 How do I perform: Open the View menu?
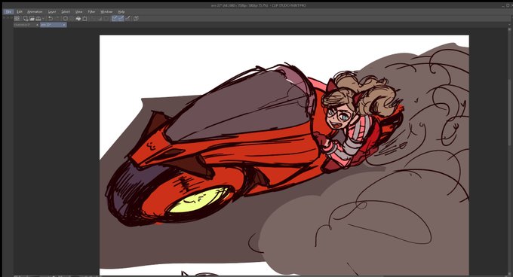[79, 12]
